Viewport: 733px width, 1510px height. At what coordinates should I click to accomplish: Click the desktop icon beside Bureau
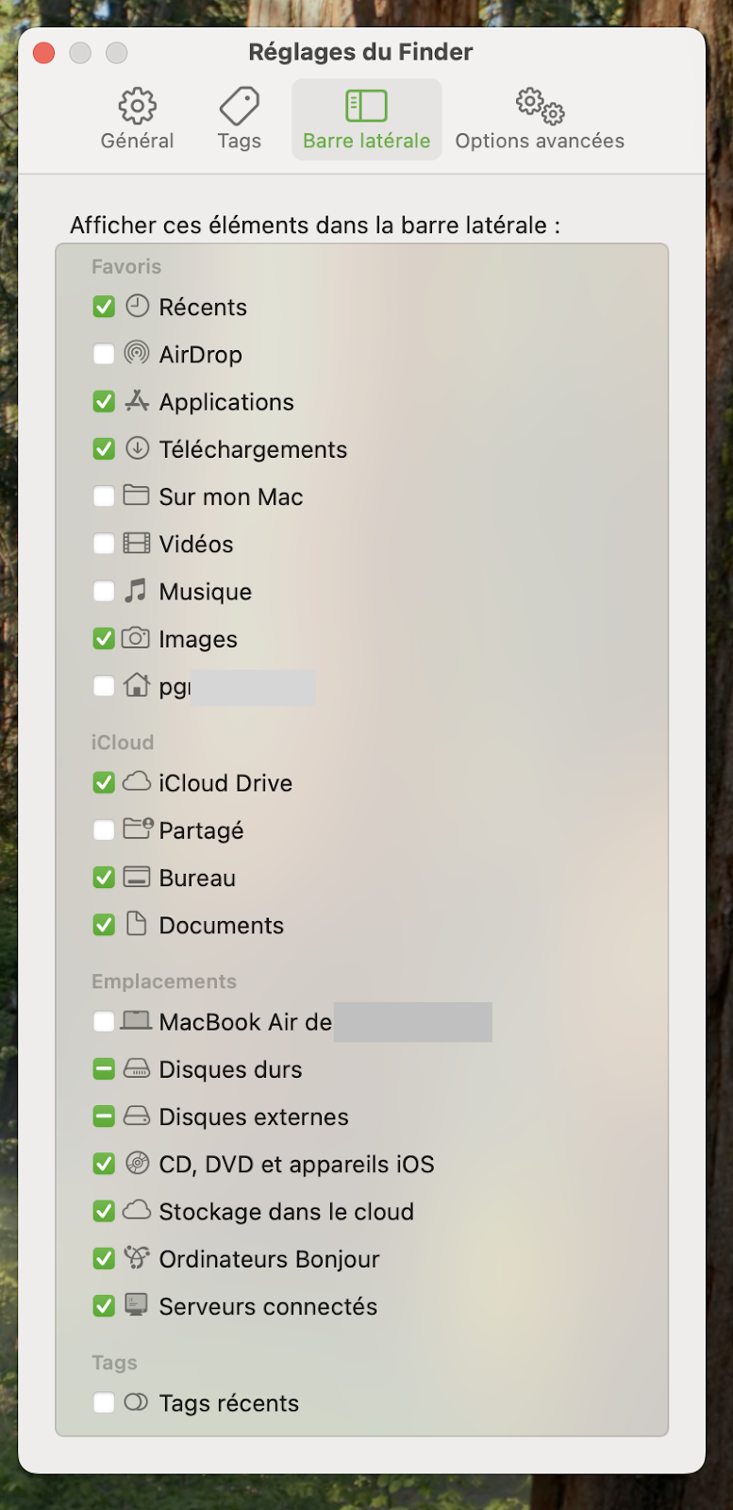click(x=137, y=878)
